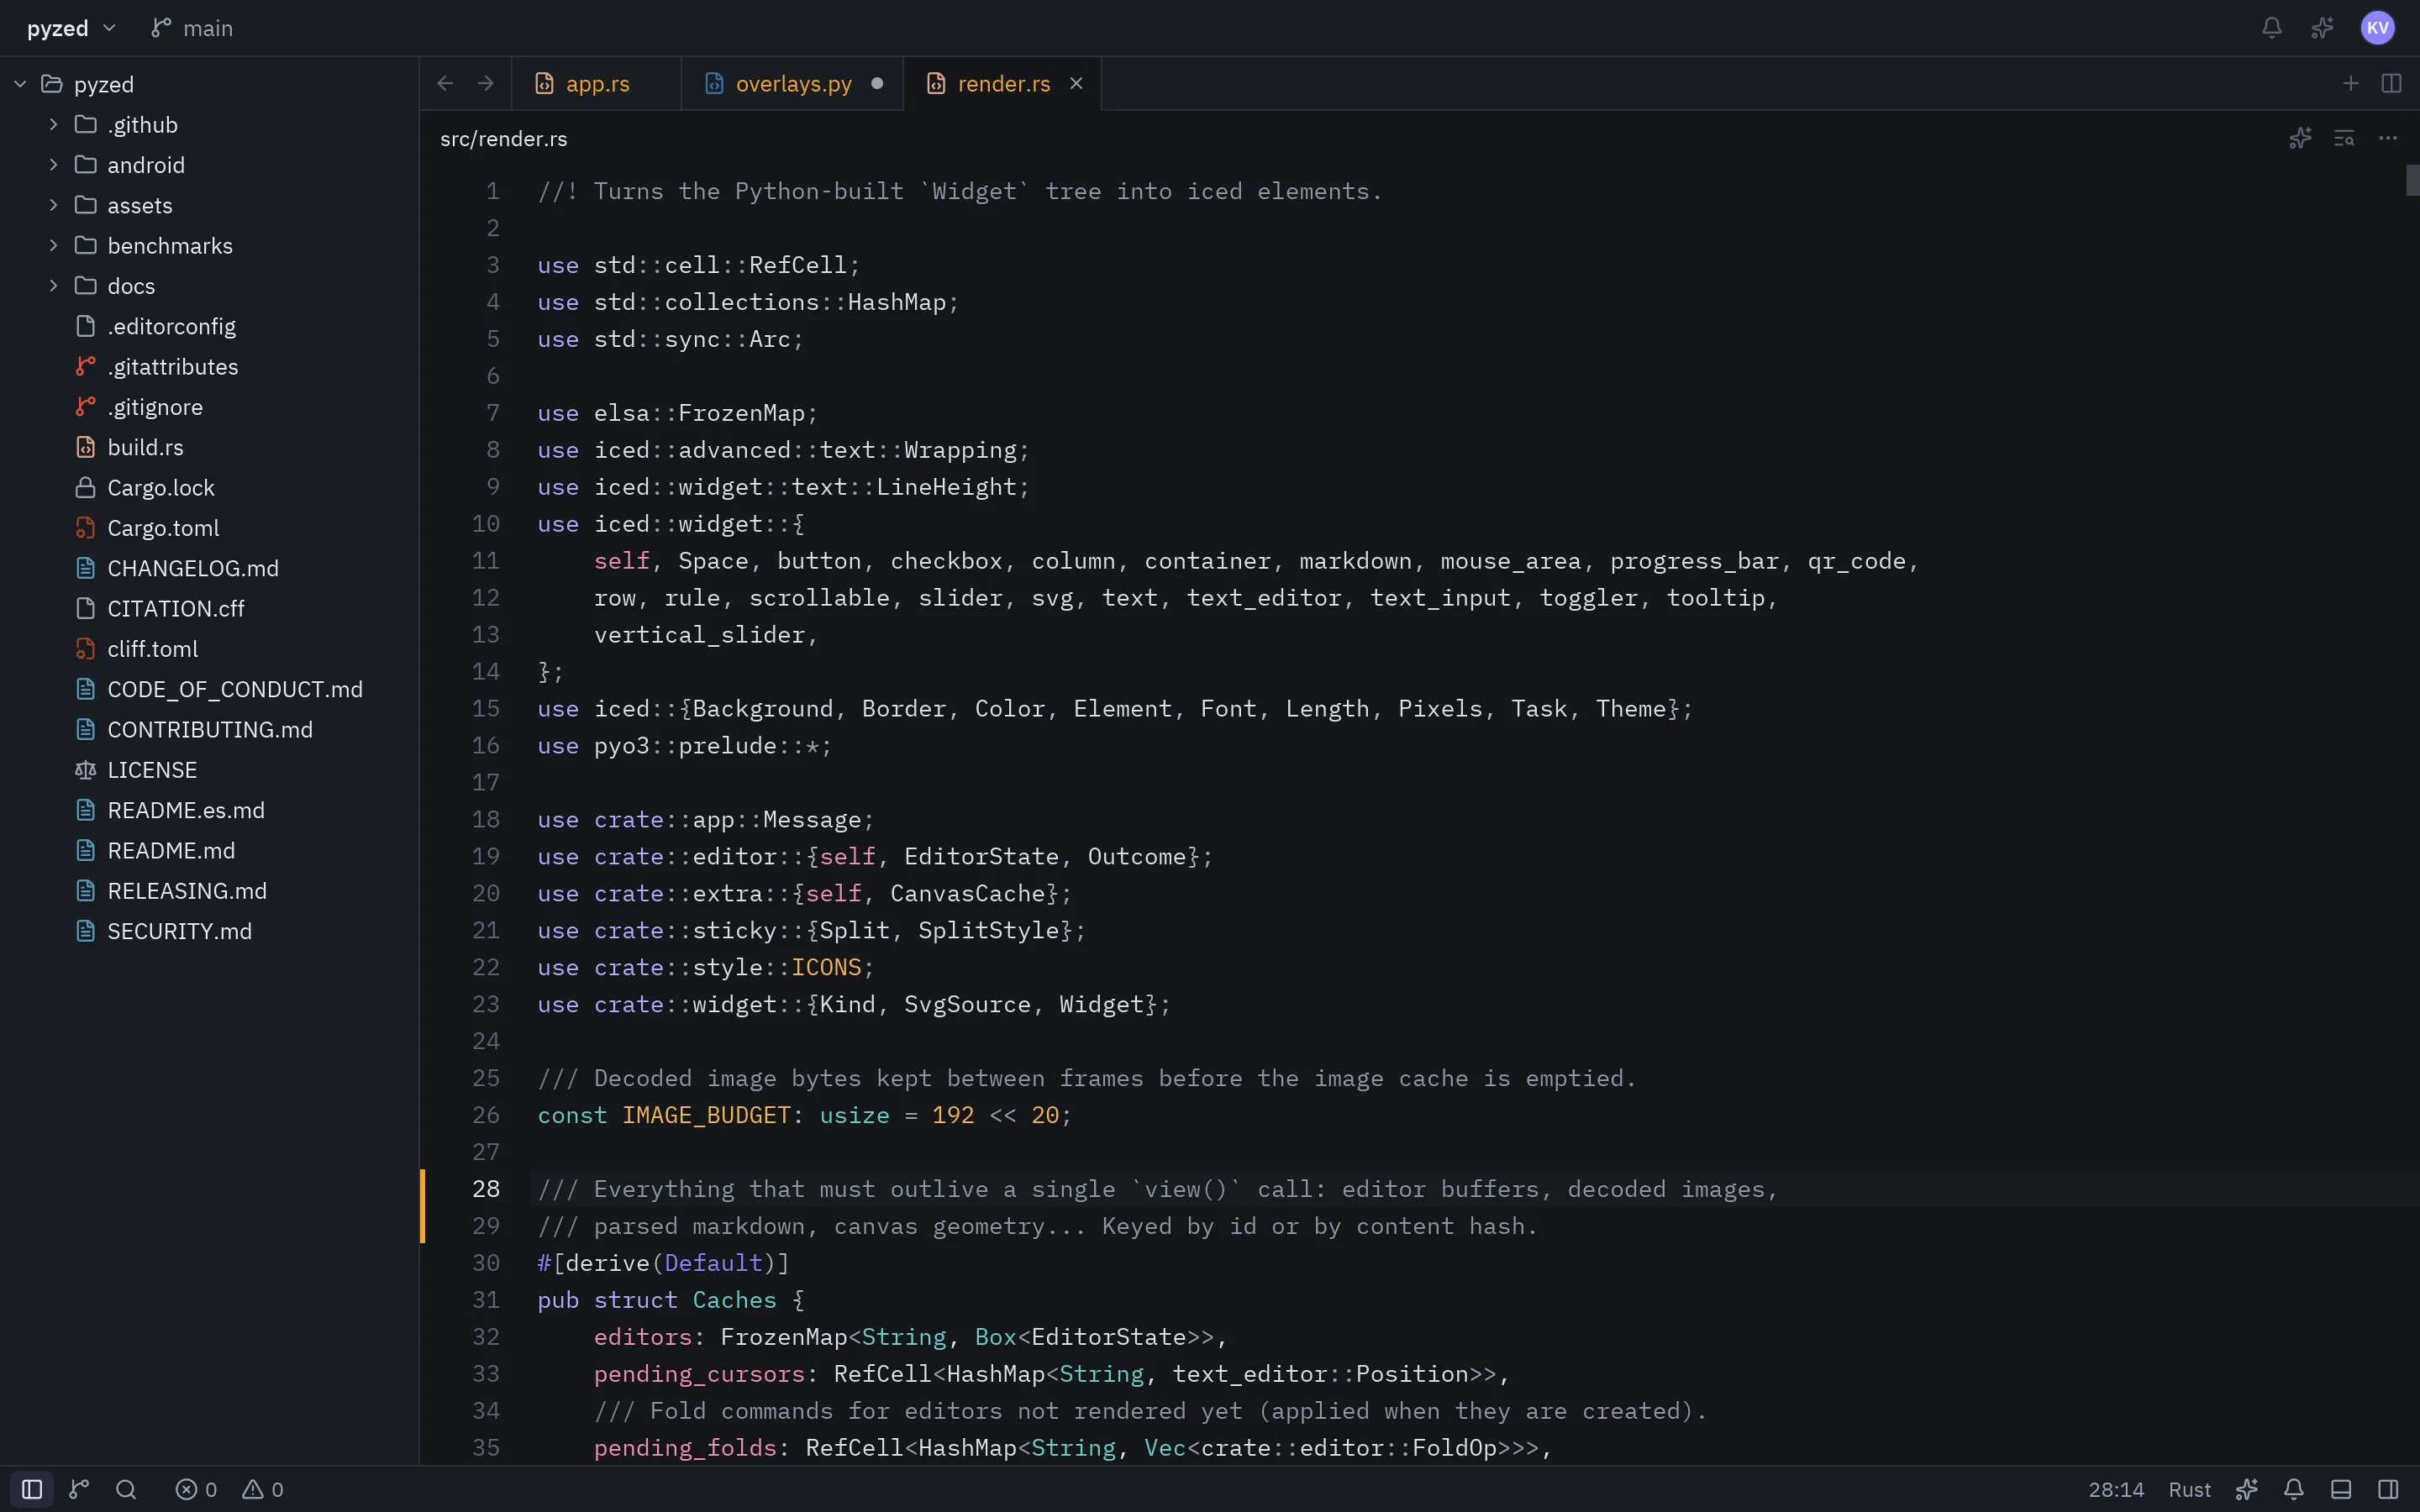
Task: Open the main branch switcher
Action: pos(192,28)
